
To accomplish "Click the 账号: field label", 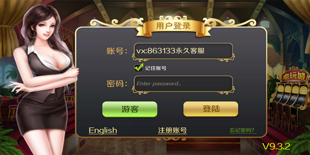I will click(117, 51).
